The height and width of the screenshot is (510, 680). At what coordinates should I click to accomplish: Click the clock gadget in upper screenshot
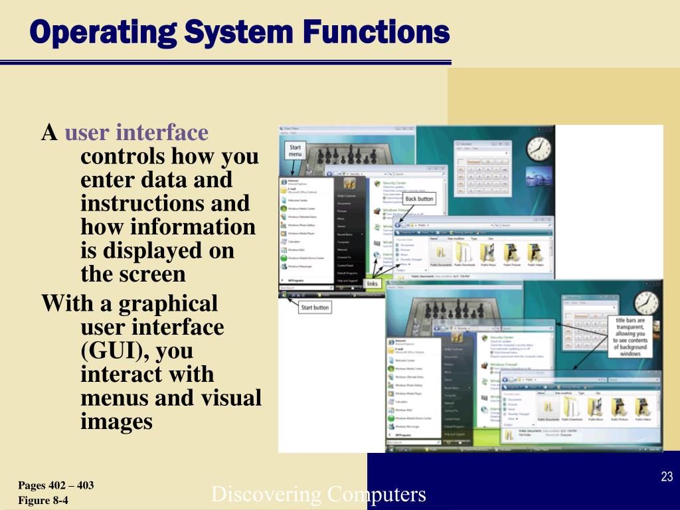click(539, 148)
